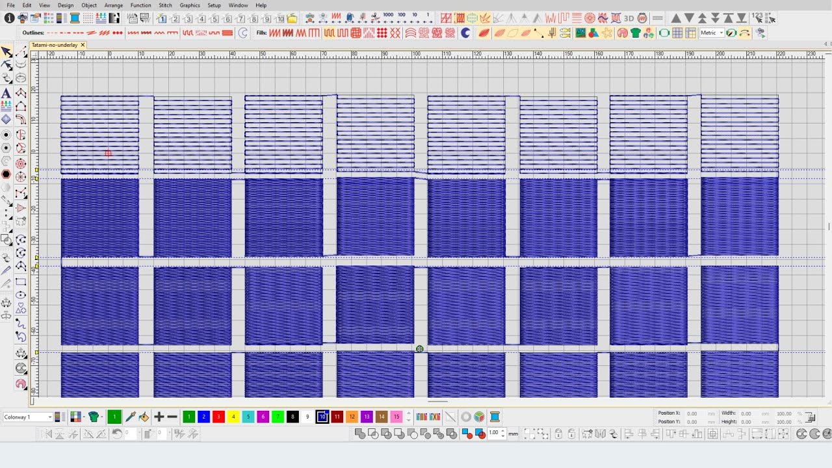The height and width of the screenshot is (468, 832).
Task: Toggle the grid display icon
Action: (x=677, y=32)
